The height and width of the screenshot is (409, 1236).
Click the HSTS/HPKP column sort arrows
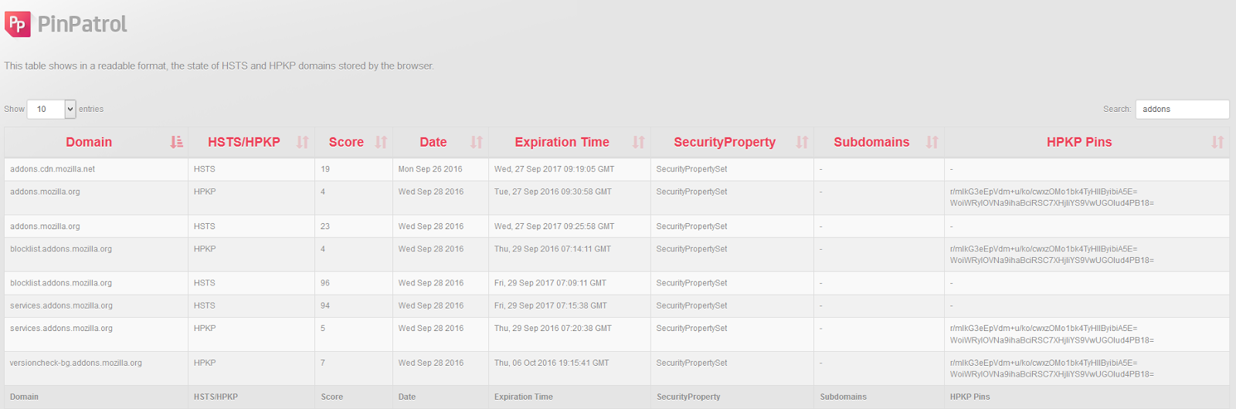303,142
